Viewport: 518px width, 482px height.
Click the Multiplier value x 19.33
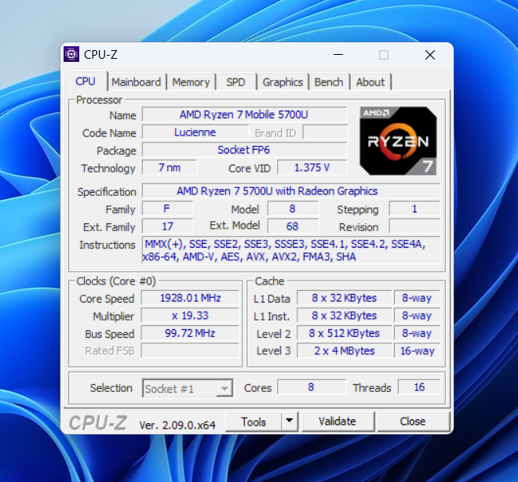190,316
